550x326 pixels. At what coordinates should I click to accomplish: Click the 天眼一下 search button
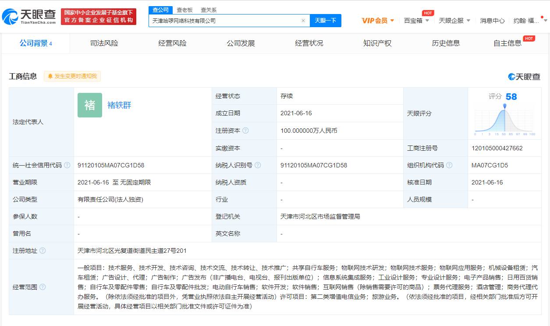coord(326,21)
